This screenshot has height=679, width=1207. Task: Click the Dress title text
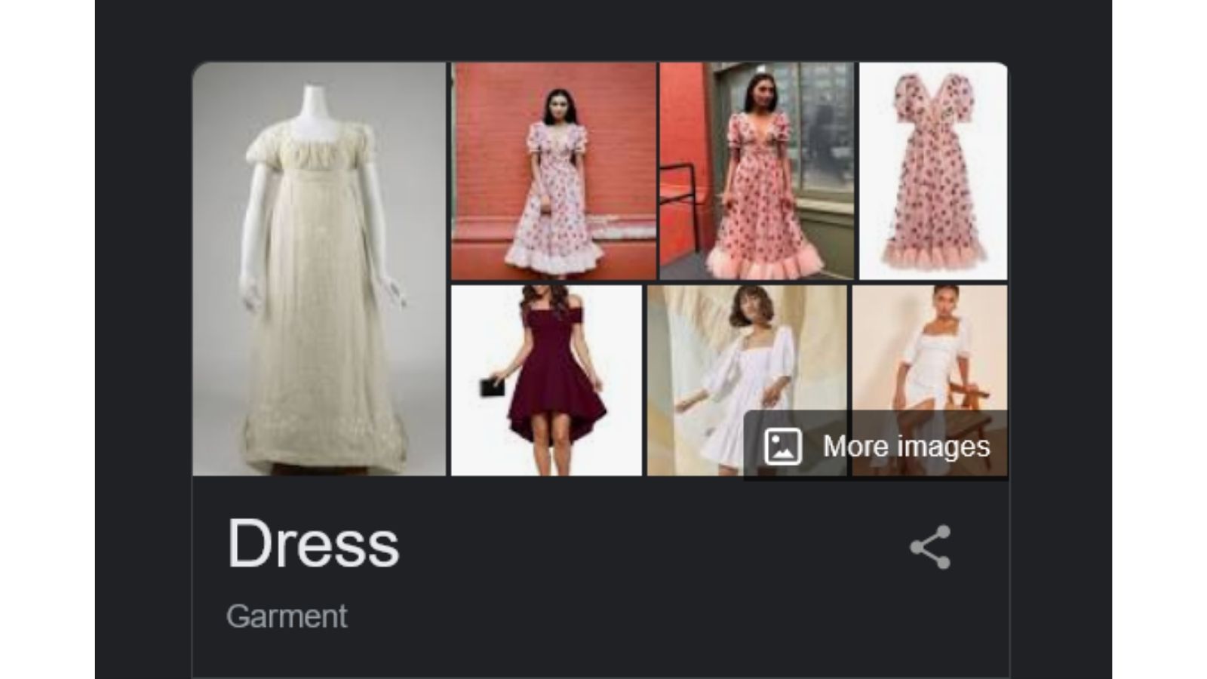pos(313,543)
